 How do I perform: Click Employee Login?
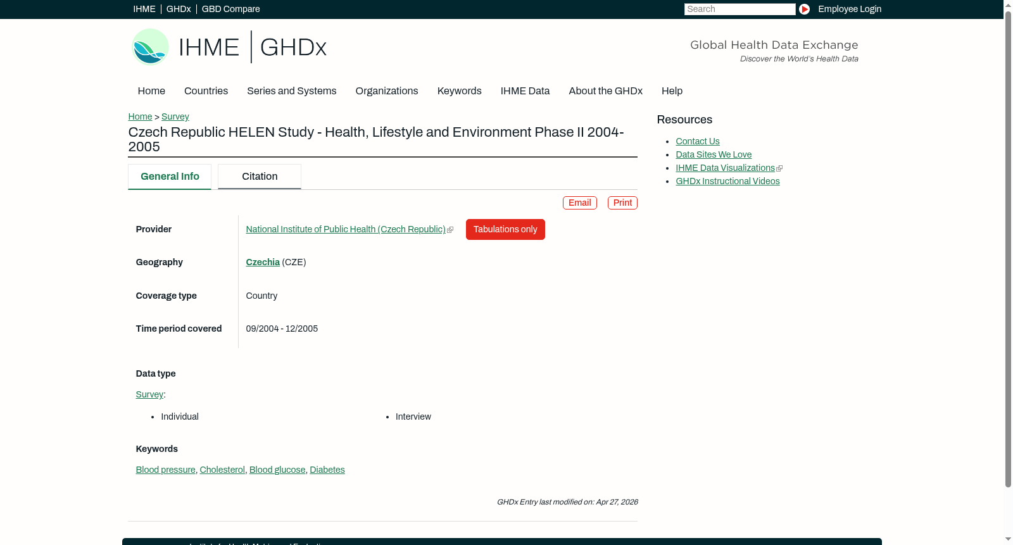pyautogui.click(x=850, y=9)
